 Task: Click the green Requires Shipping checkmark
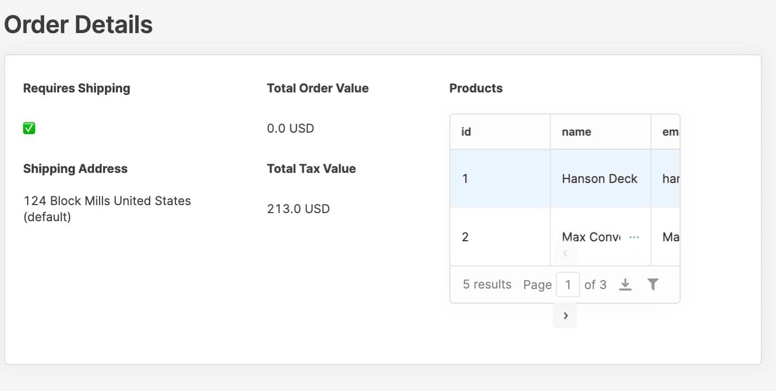[29, 128]
